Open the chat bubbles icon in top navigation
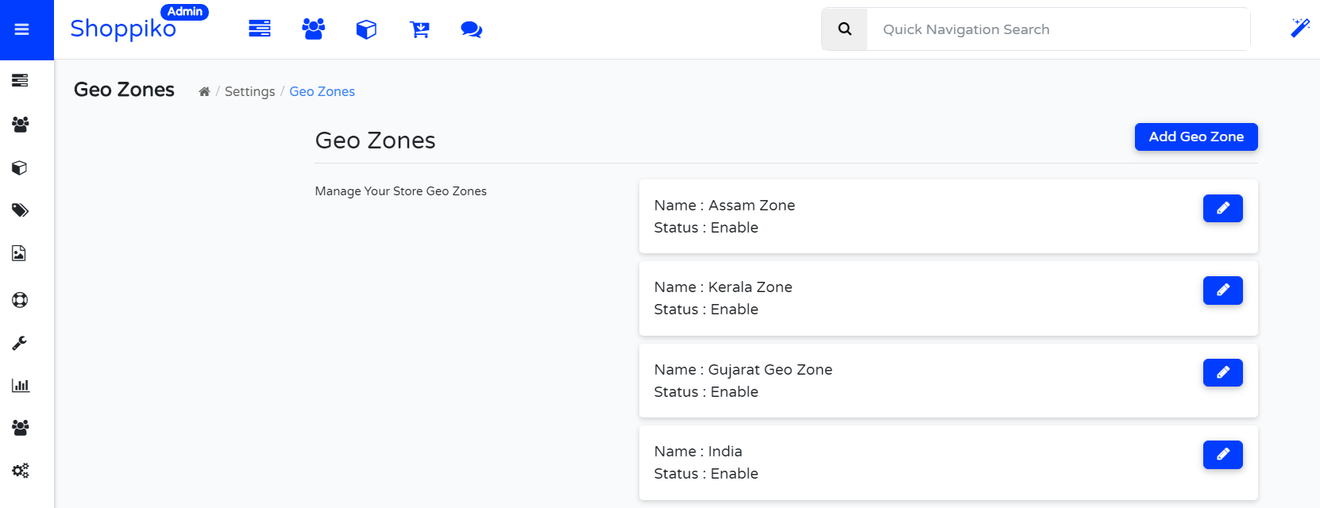Image resolution: width=1320 pixels, height=508 pixels. 472,29
